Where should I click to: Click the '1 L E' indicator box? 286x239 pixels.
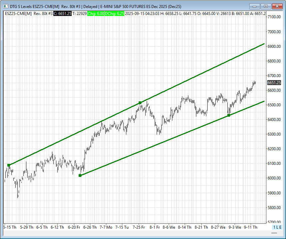[277, 227]
